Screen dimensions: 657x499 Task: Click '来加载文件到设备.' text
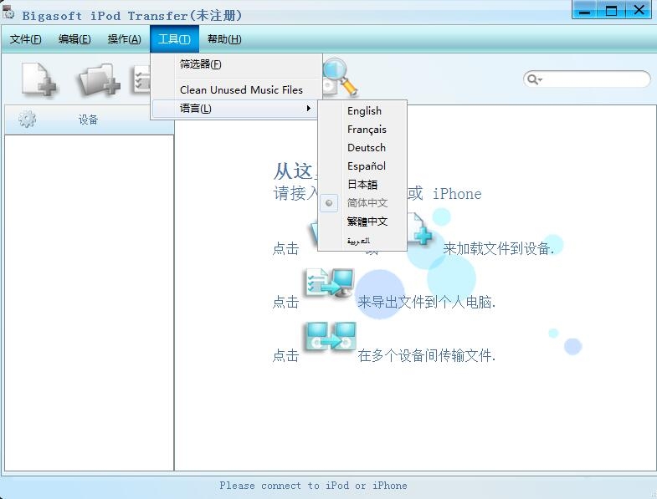point(499,248)
